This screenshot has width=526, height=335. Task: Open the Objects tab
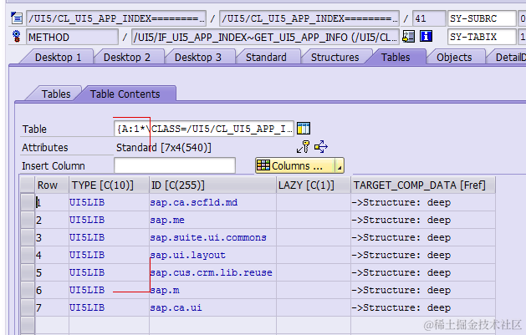tap(454, 58)
